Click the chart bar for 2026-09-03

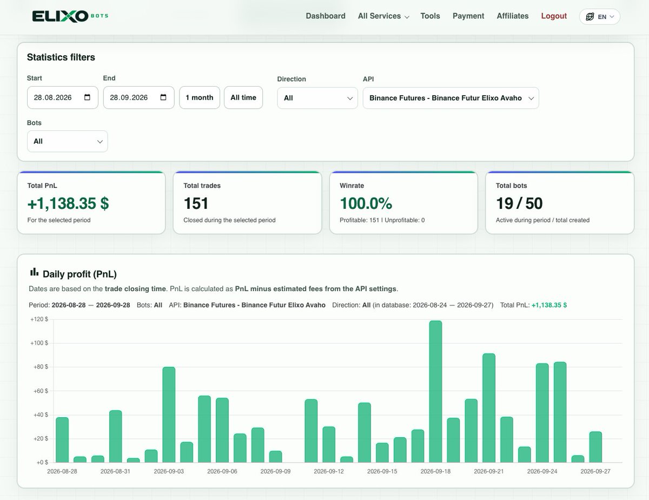169,415
